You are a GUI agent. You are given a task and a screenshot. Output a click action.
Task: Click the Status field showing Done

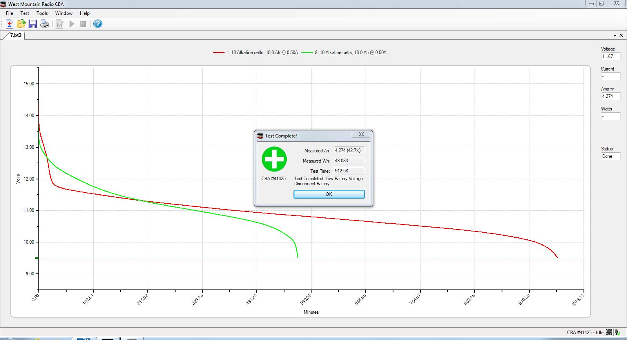click(611, 156)
